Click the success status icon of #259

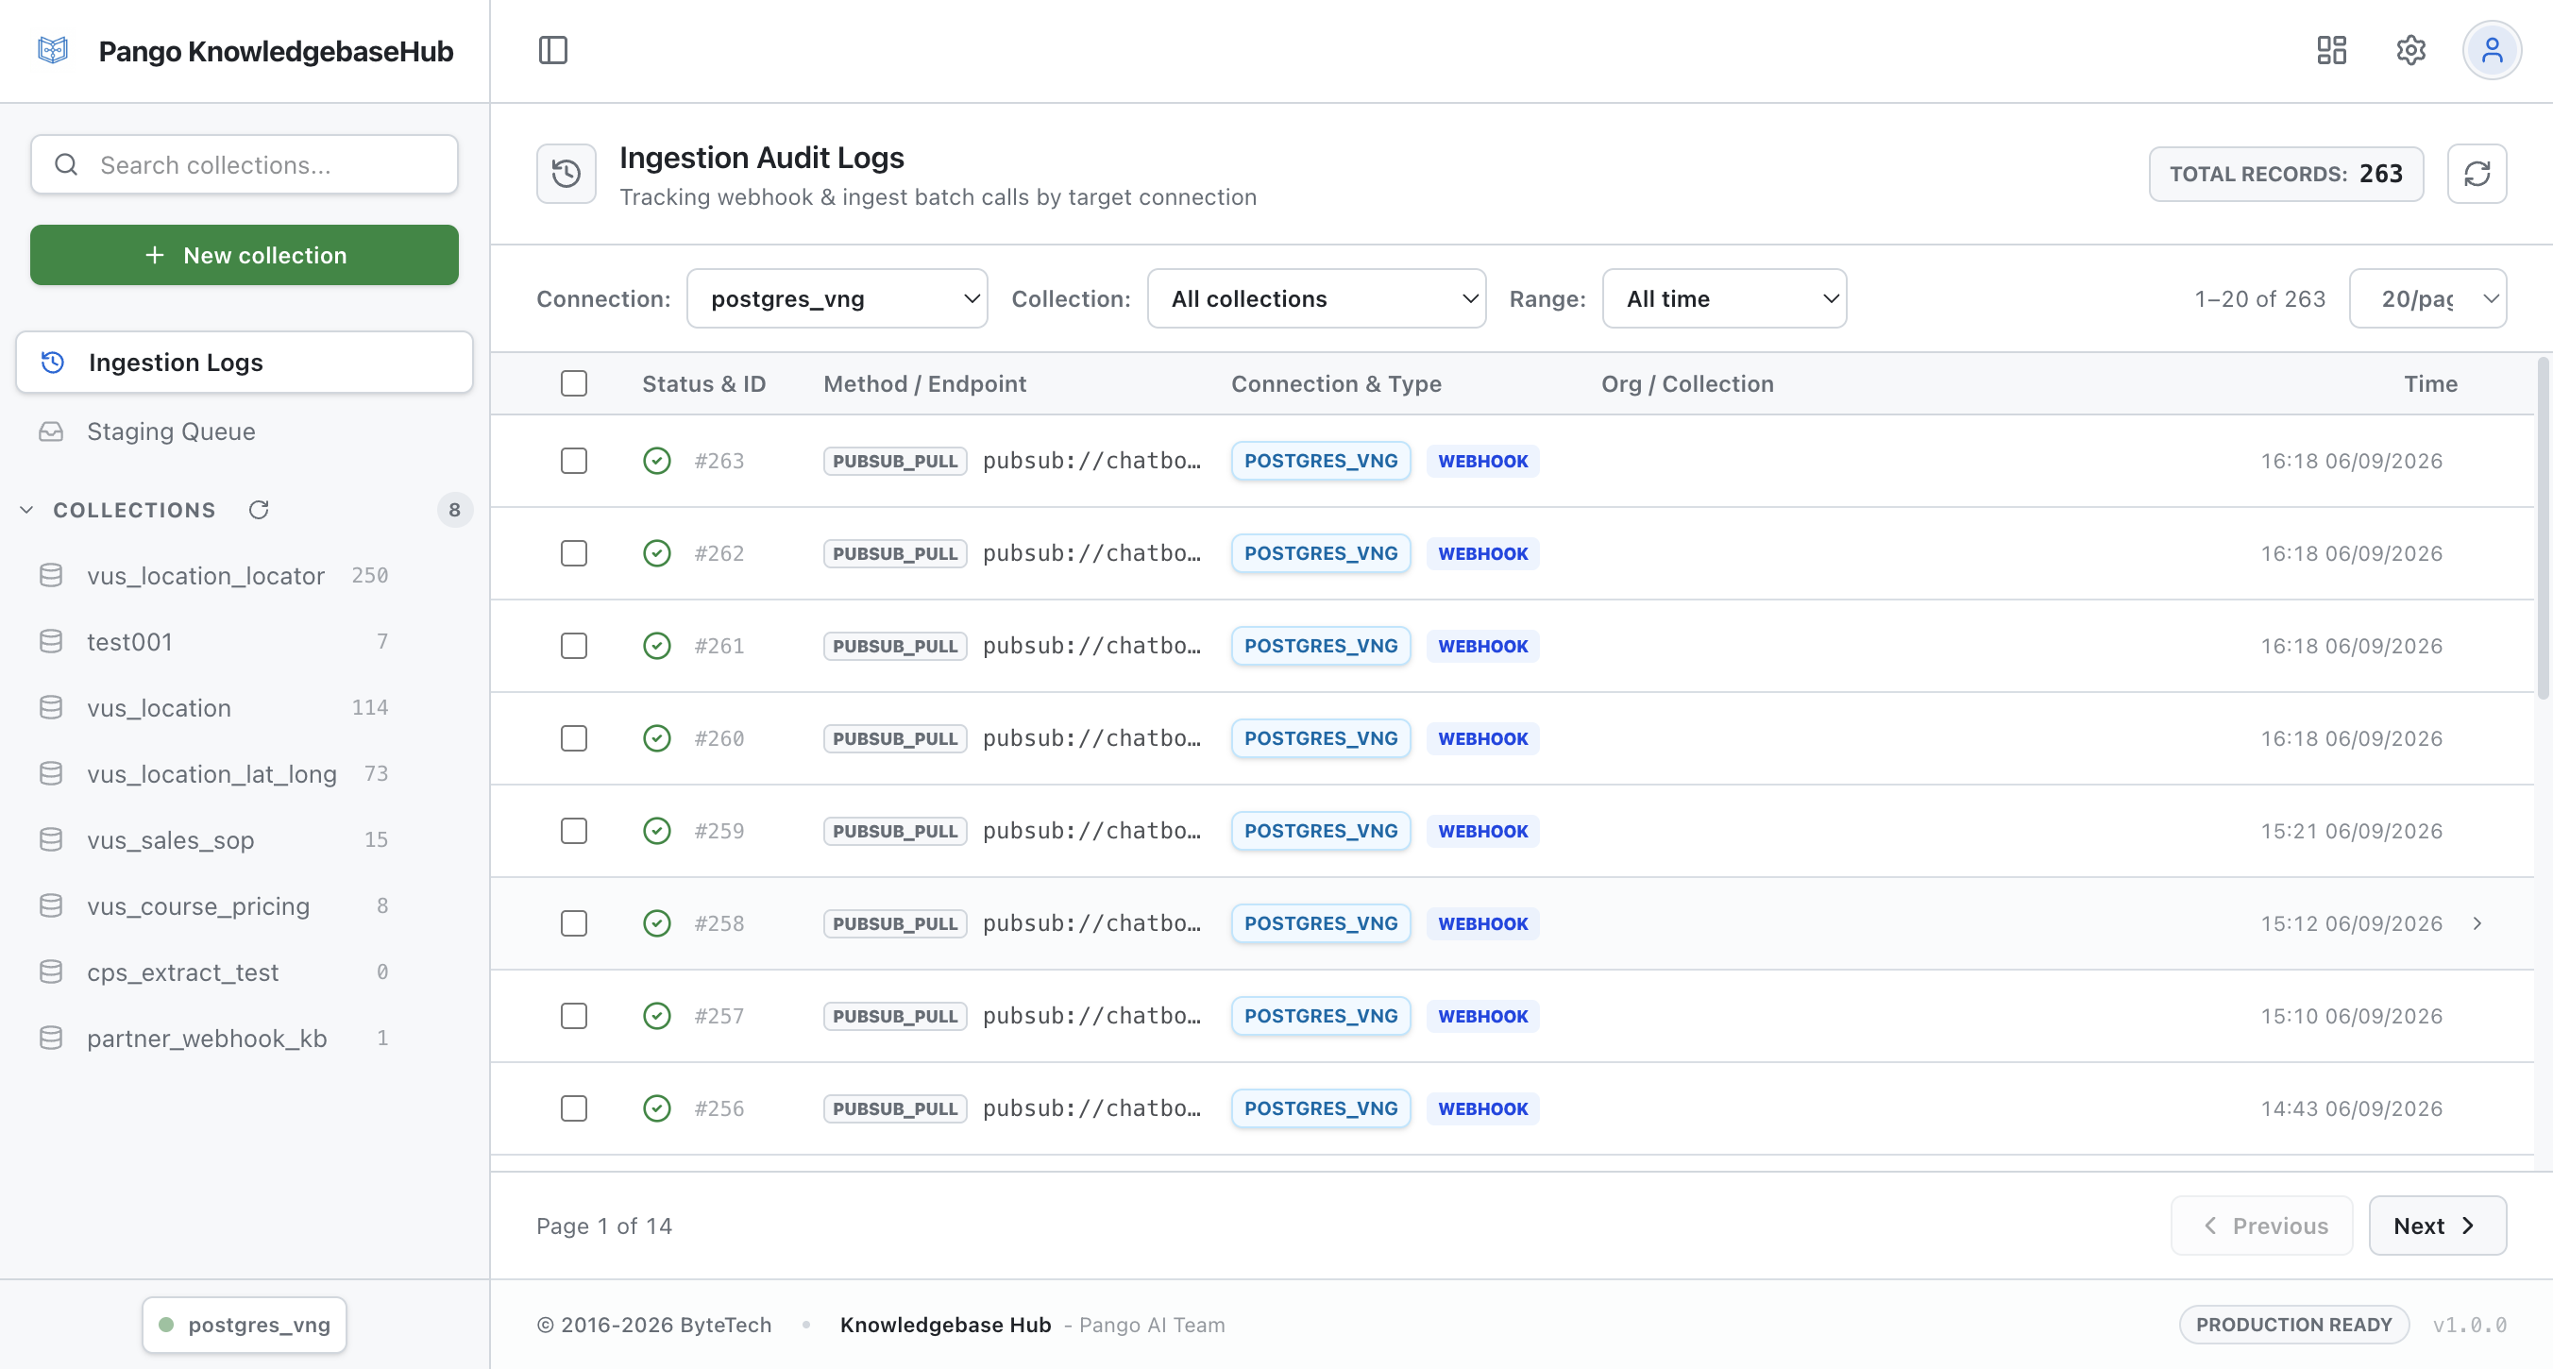coord(657,831)
